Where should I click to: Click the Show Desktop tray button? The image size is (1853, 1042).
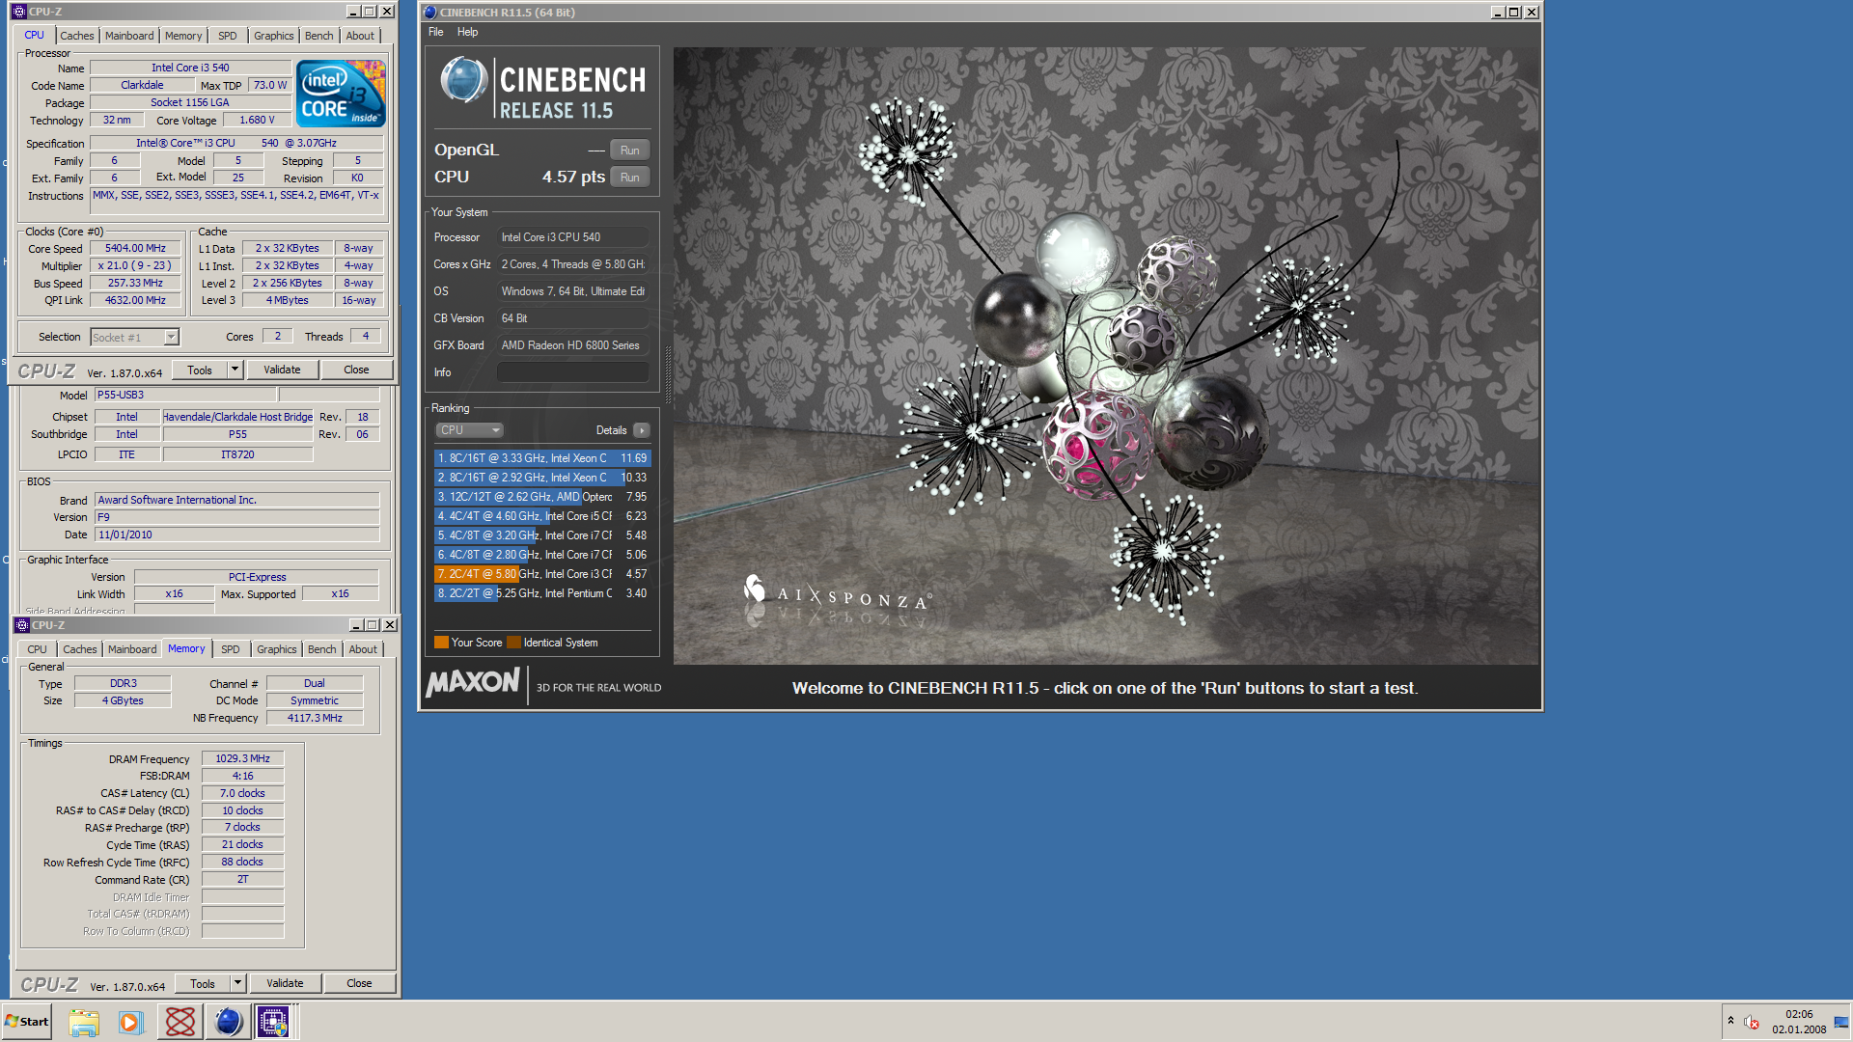1841,1022
